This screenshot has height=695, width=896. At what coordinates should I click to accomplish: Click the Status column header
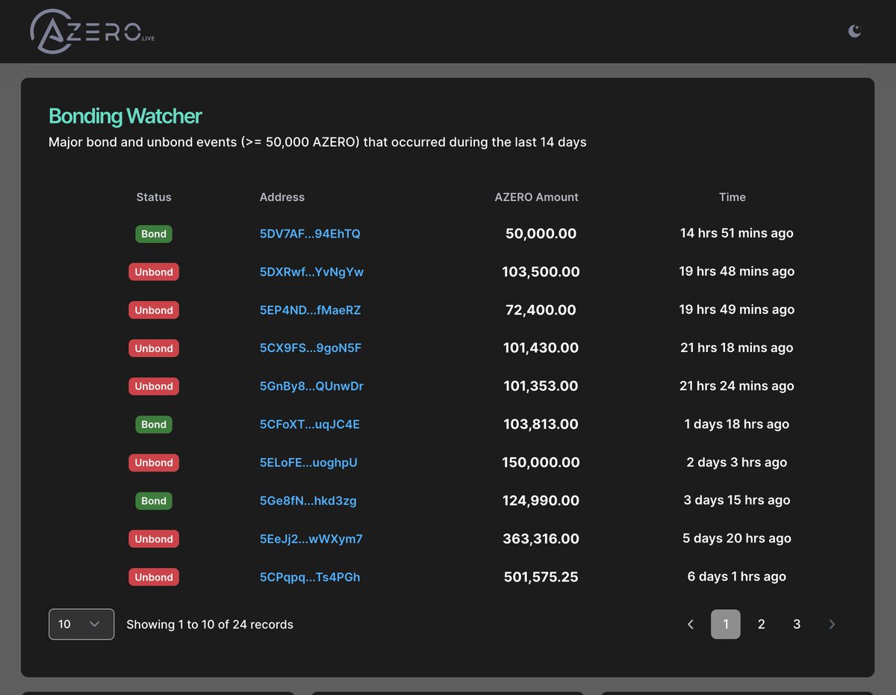[154, 197]
